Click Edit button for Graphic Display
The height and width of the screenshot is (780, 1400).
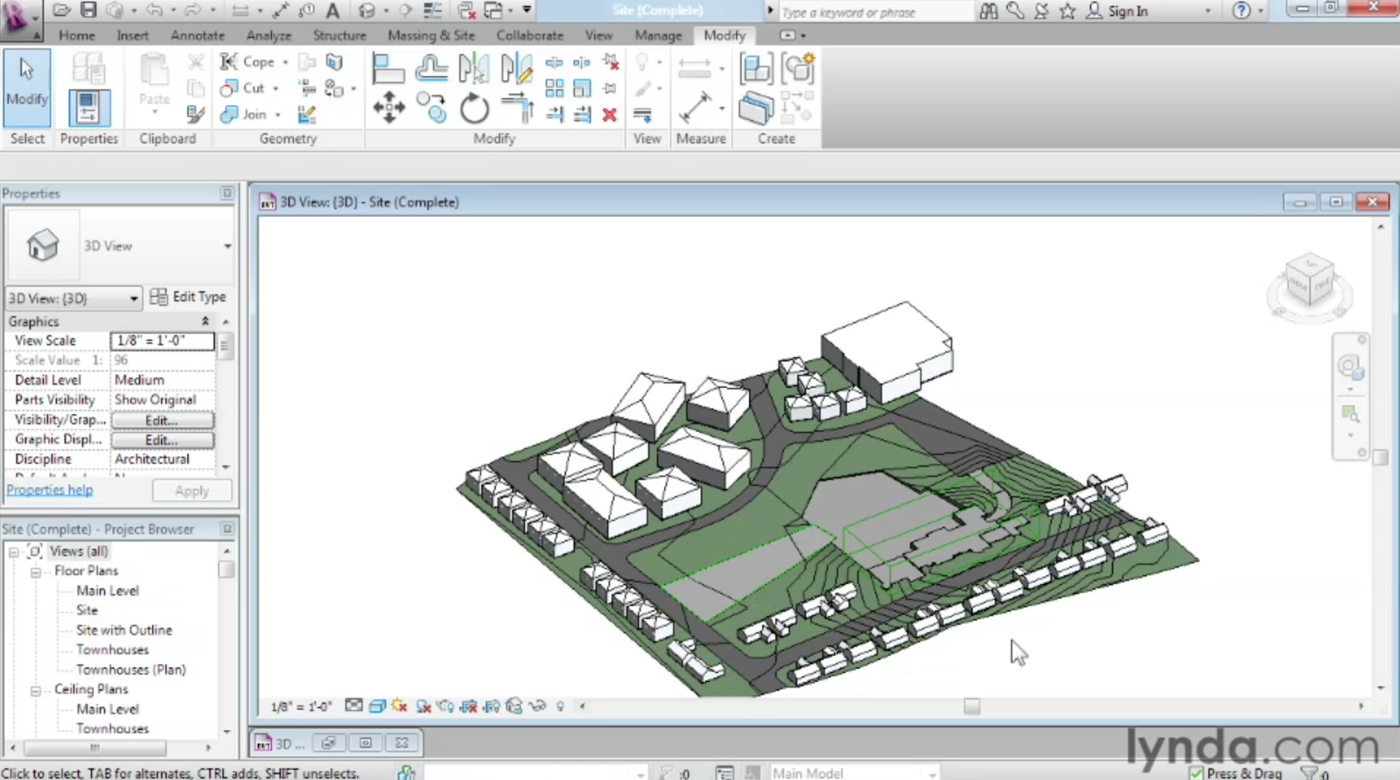coord(162,439)
